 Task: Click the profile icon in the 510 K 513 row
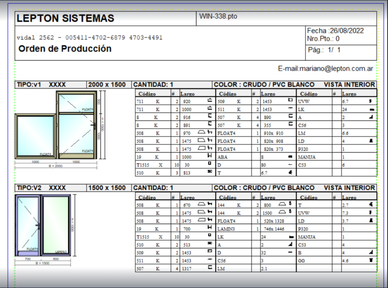pos(210,243)
